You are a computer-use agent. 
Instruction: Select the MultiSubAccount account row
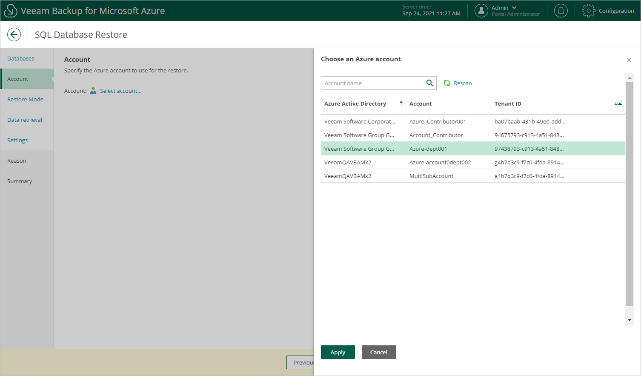473,176
